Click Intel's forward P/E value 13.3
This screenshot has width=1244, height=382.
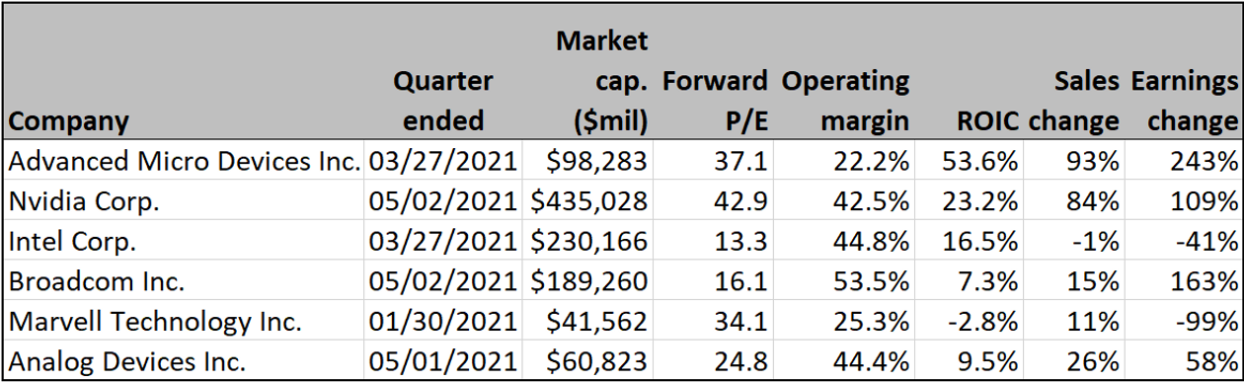713,241
